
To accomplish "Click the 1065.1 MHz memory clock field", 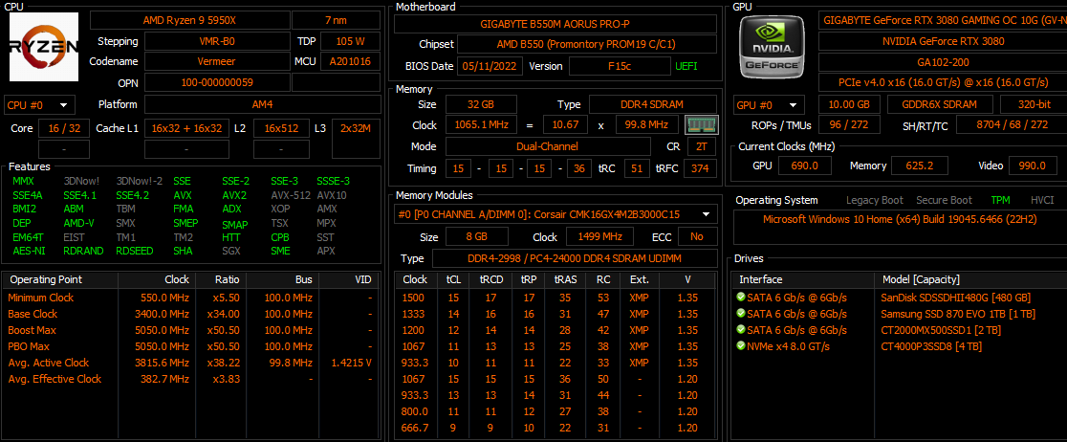I will (x=481, y=125).
